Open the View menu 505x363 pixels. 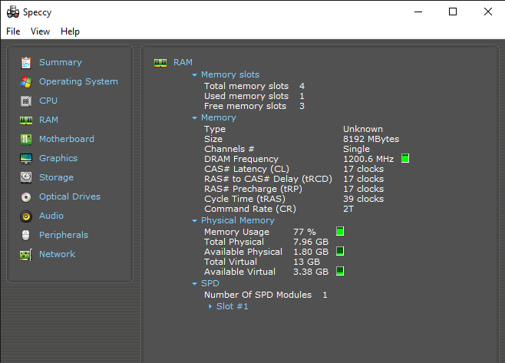click(40, 31)
